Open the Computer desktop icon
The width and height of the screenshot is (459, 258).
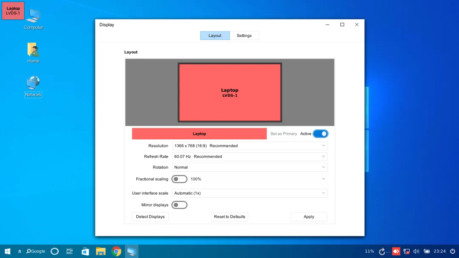click(34, 19)
